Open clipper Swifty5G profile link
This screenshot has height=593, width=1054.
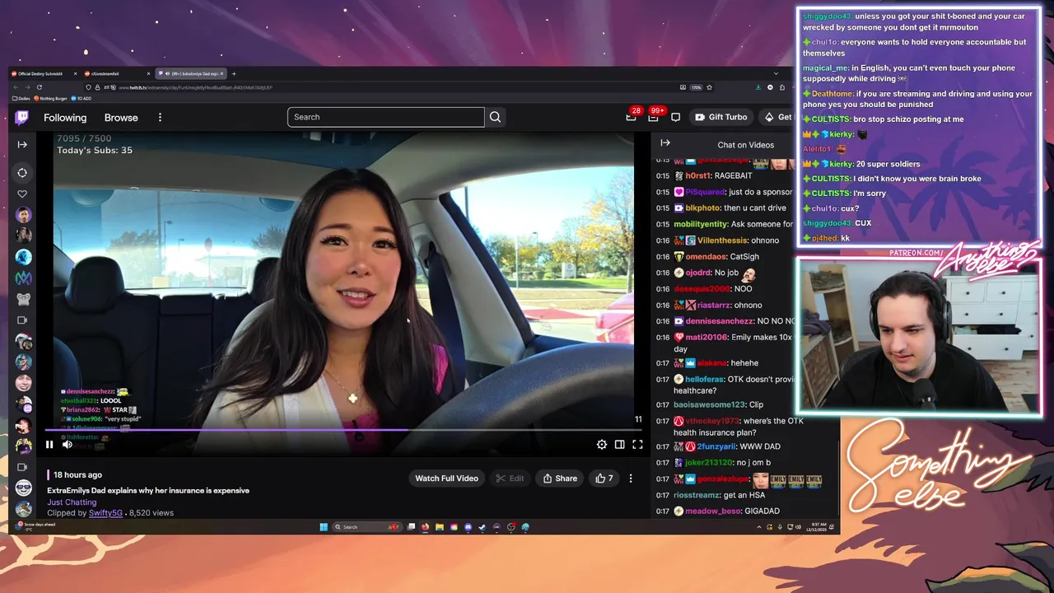(x=105, y=513)
